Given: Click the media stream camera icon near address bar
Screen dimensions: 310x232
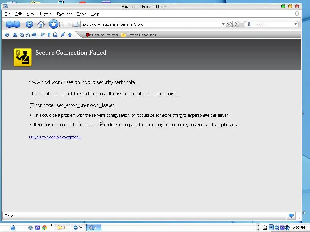Looking at the screenshot, I should click(x=63, y=24).
